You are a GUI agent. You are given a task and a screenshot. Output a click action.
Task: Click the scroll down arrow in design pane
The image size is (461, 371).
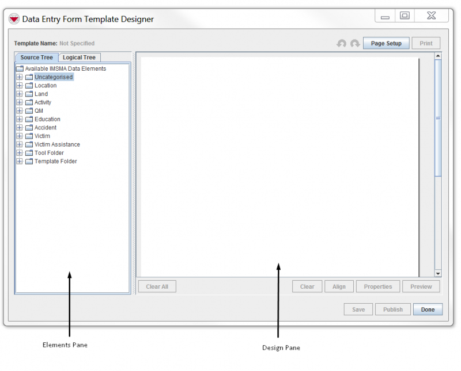coord(438,273)
